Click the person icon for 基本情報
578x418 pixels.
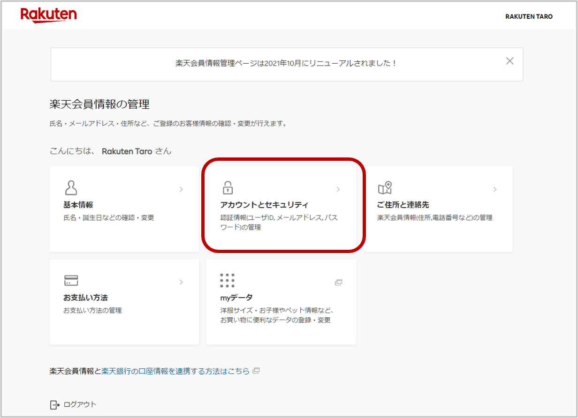pos(71,187)
